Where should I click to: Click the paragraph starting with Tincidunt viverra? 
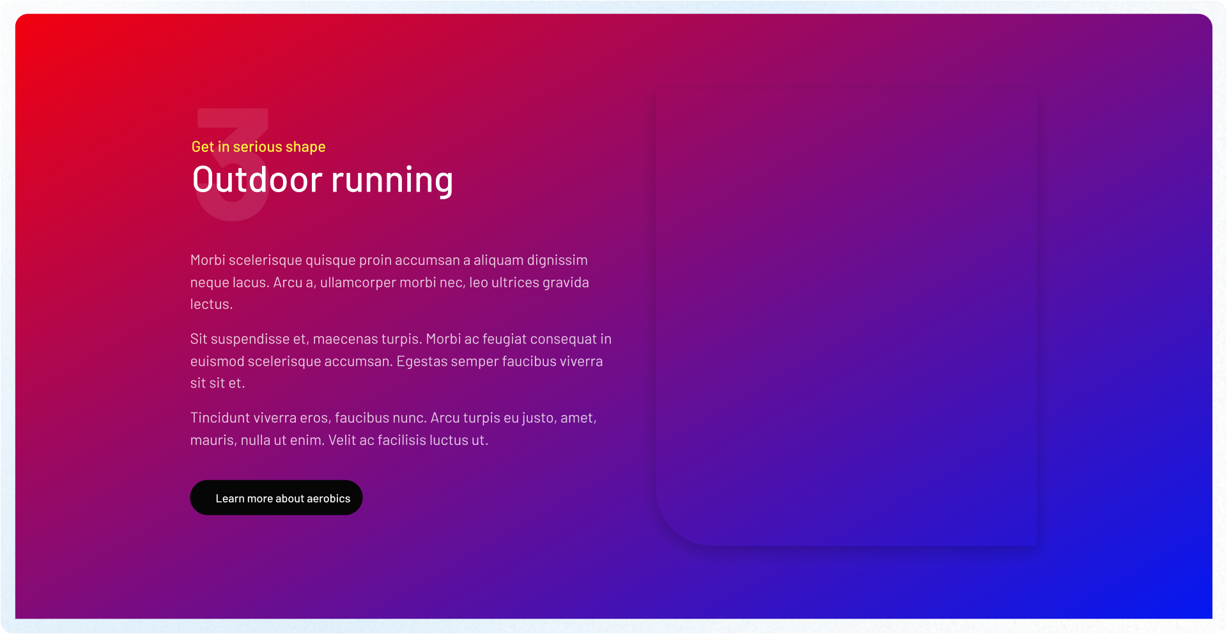pyautogui.click(x=393, y=428)
